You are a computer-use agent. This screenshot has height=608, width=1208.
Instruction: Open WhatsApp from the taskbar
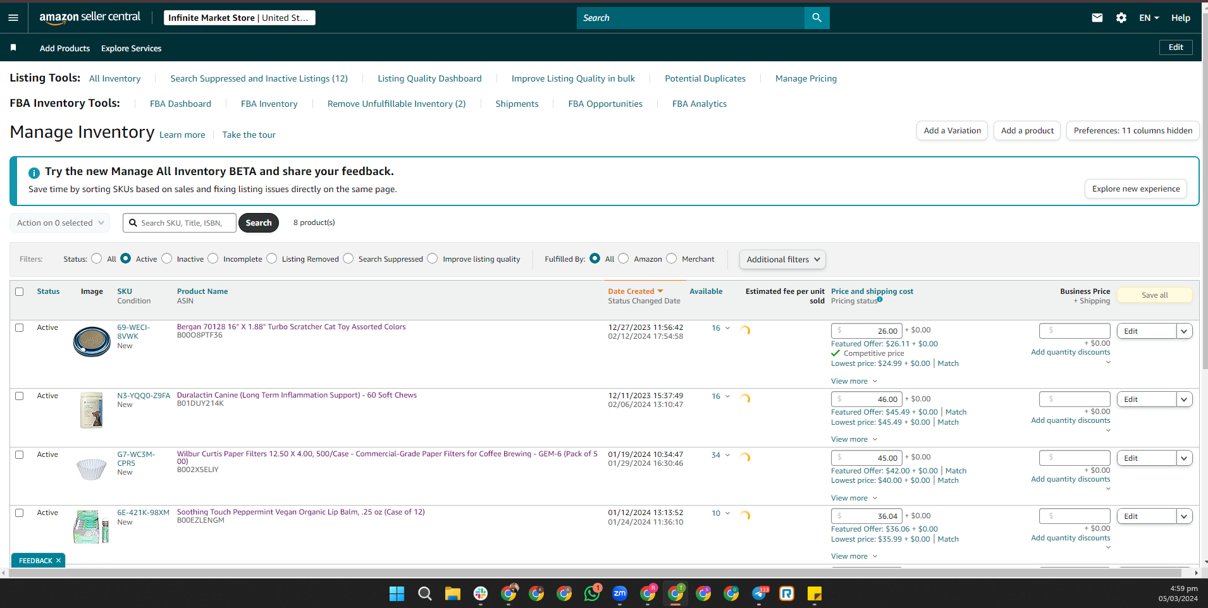pyautogui.click(x=592, y=593)
